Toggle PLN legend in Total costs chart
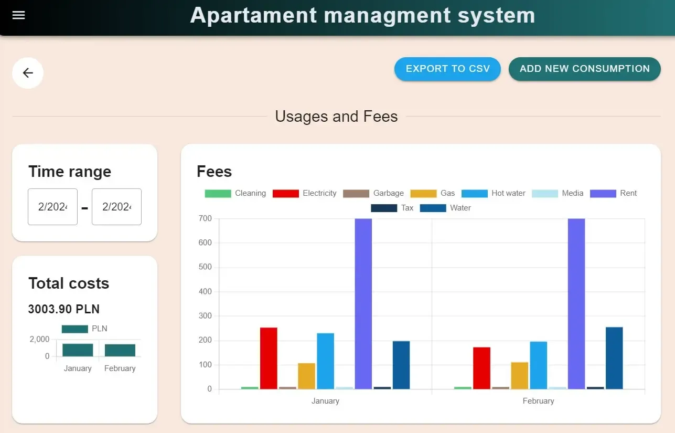Screen dimensions: 675x433 pos(84,329)
